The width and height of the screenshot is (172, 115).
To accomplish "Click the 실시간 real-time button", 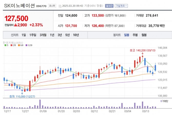I will (109, 6).
